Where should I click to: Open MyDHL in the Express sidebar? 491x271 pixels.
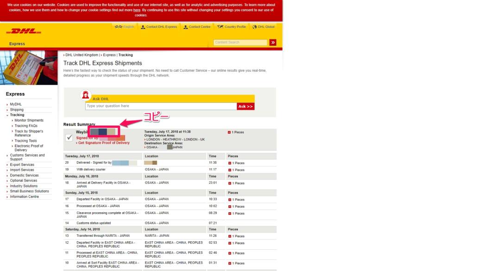click(16, 104)
